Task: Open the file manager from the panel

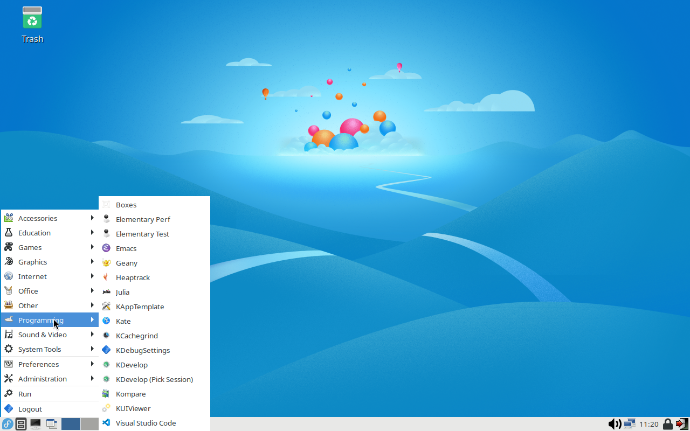Action: (21, 424)
